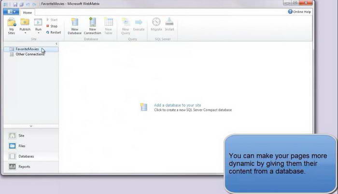This screenshot has width=338, height=194.
Task: Select FavoriteMovies in the database tree
Action: [x=31, y=49]
